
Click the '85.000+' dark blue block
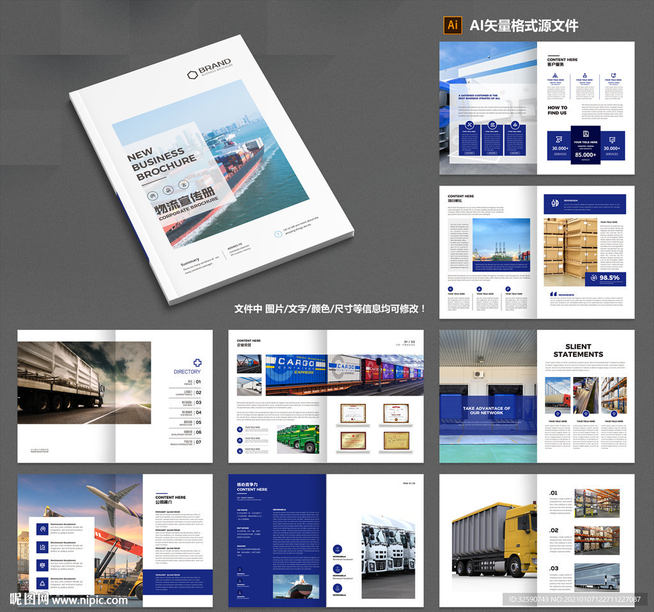(586, 145)
